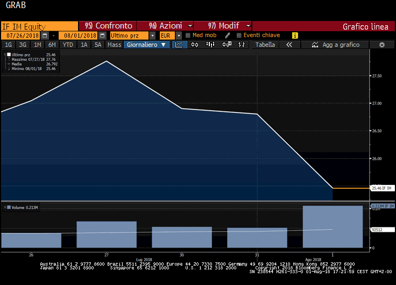
Task: Open chart settings gear
Action: 382,45
